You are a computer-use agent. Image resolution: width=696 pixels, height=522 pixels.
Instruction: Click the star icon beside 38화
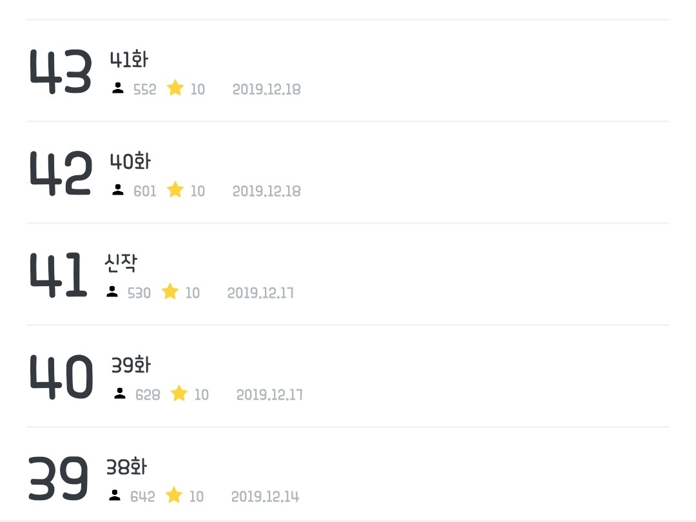pyautogui.click(x=174, y=496)
